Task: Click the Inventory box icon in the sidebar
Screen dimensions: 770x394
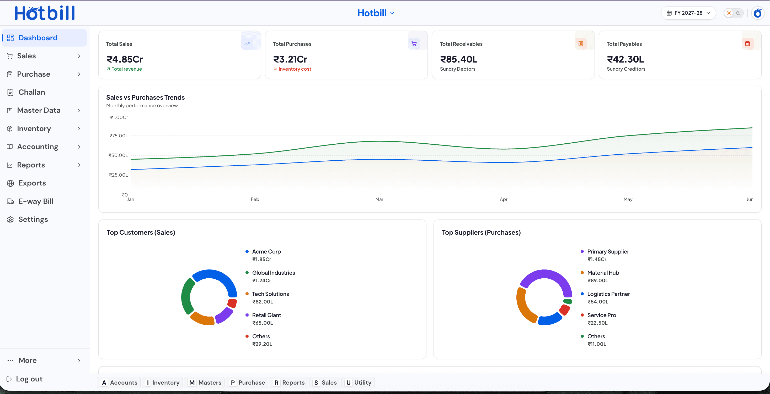Action: tap(10, 129)
